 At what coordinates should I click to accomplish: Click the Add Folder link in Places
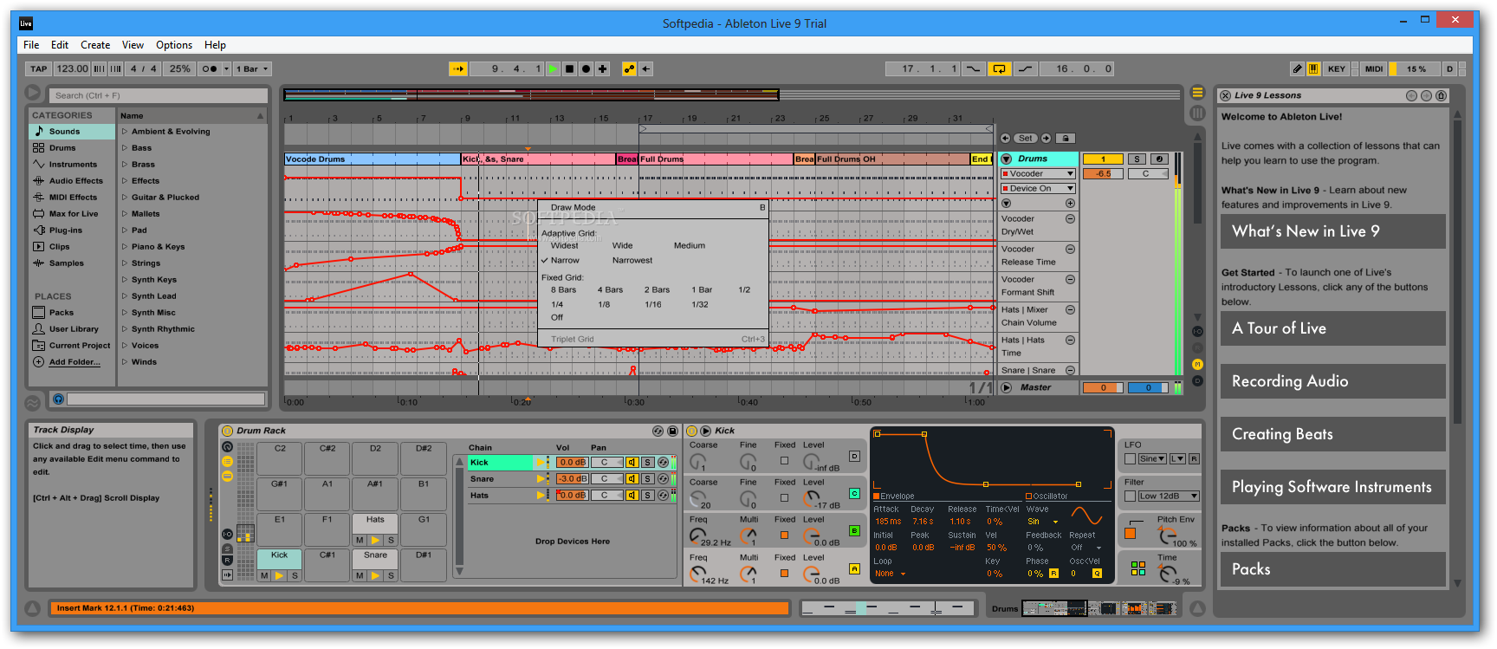[x=75, y=362]
